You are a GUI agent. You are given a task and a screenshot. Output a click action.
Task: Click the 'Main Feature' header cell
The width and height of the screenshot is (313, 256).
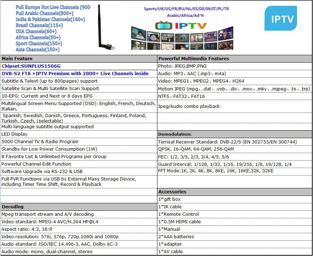pyautogui.click(x=79, y=59)
